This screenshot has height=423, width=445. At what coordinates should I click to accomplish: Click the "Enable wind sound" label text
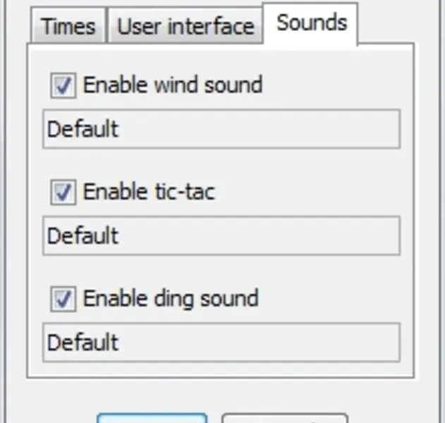(173, 85)
